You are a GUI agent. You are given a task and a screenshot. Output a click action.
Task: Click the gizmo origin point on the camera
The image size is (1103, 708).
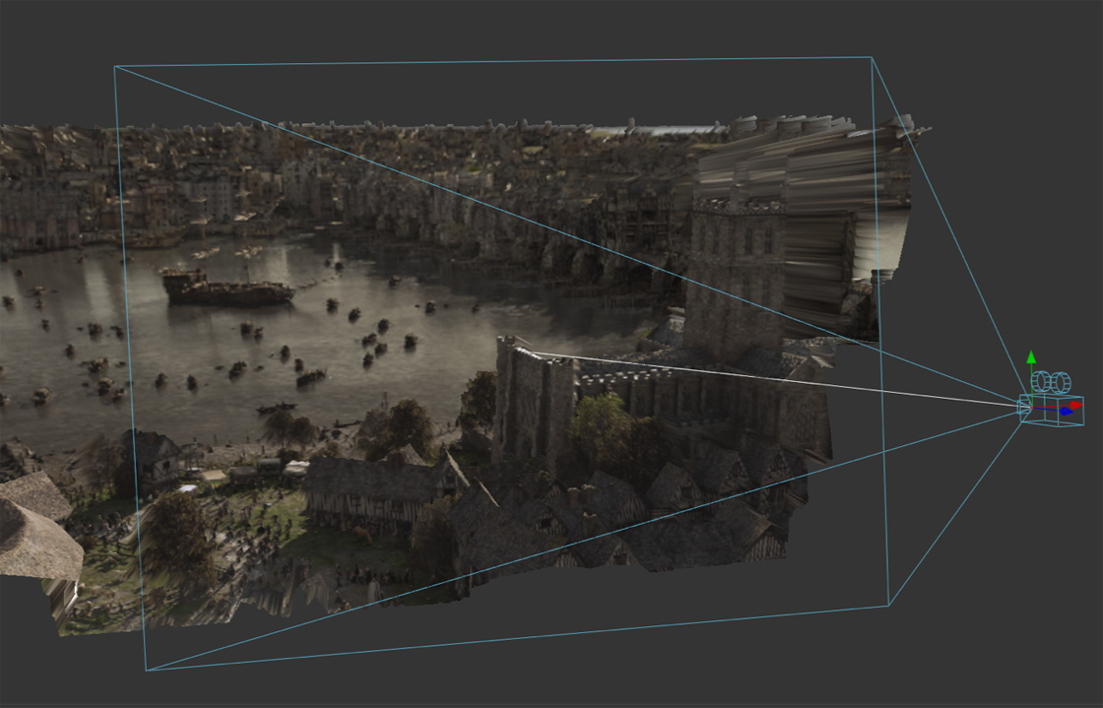1032,407
